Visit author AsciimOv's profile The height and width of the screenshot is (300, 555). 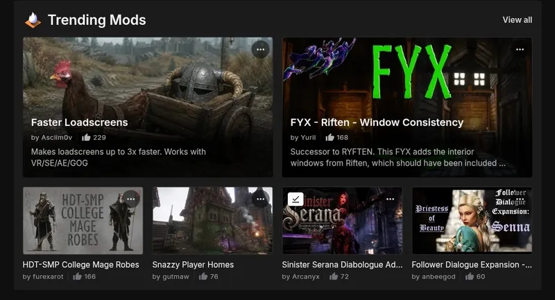click(57, 137)
